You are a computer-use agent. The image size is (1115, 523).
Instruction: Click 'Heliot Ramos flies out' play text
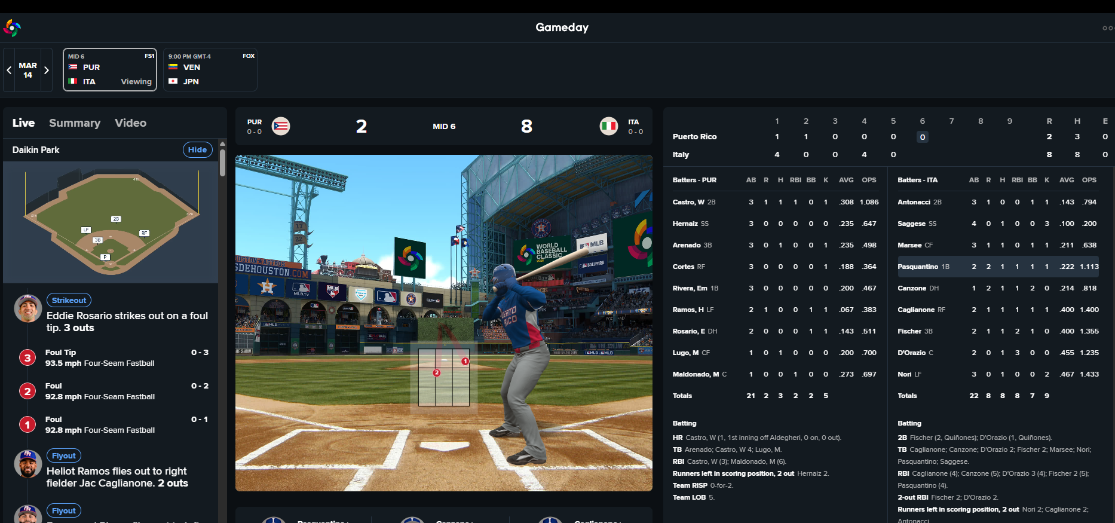pyautogui.click(x=117, y=477)
